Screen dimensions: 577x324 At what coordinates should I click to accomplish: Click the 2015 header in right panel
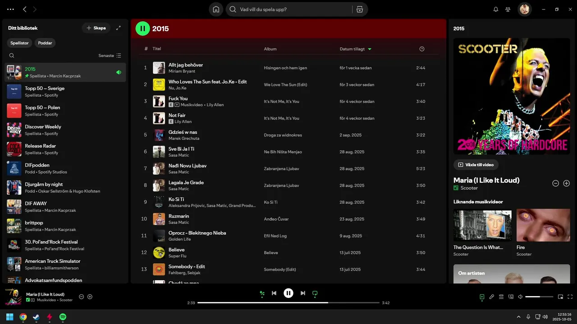pos(459,28)
